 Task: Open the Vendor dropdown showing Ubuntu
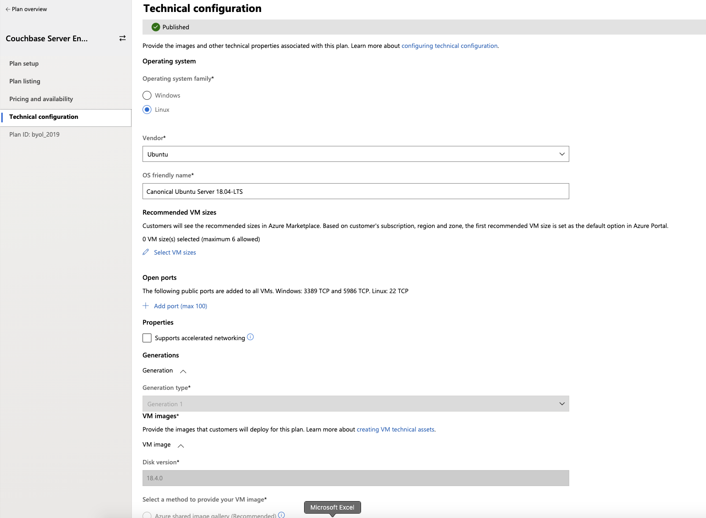pos(356,154)
